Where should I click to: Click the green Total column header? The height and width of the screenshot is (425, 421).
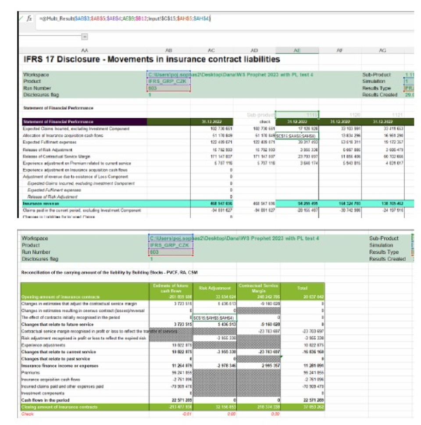pyautogui.click(x=303, y=289)
